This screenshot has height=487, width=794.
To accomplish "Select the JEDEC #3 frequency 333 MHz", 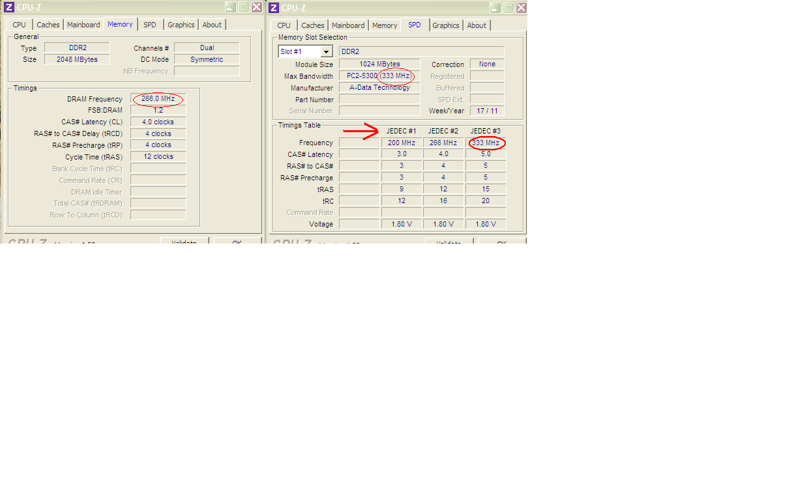I will coord(486,143).
